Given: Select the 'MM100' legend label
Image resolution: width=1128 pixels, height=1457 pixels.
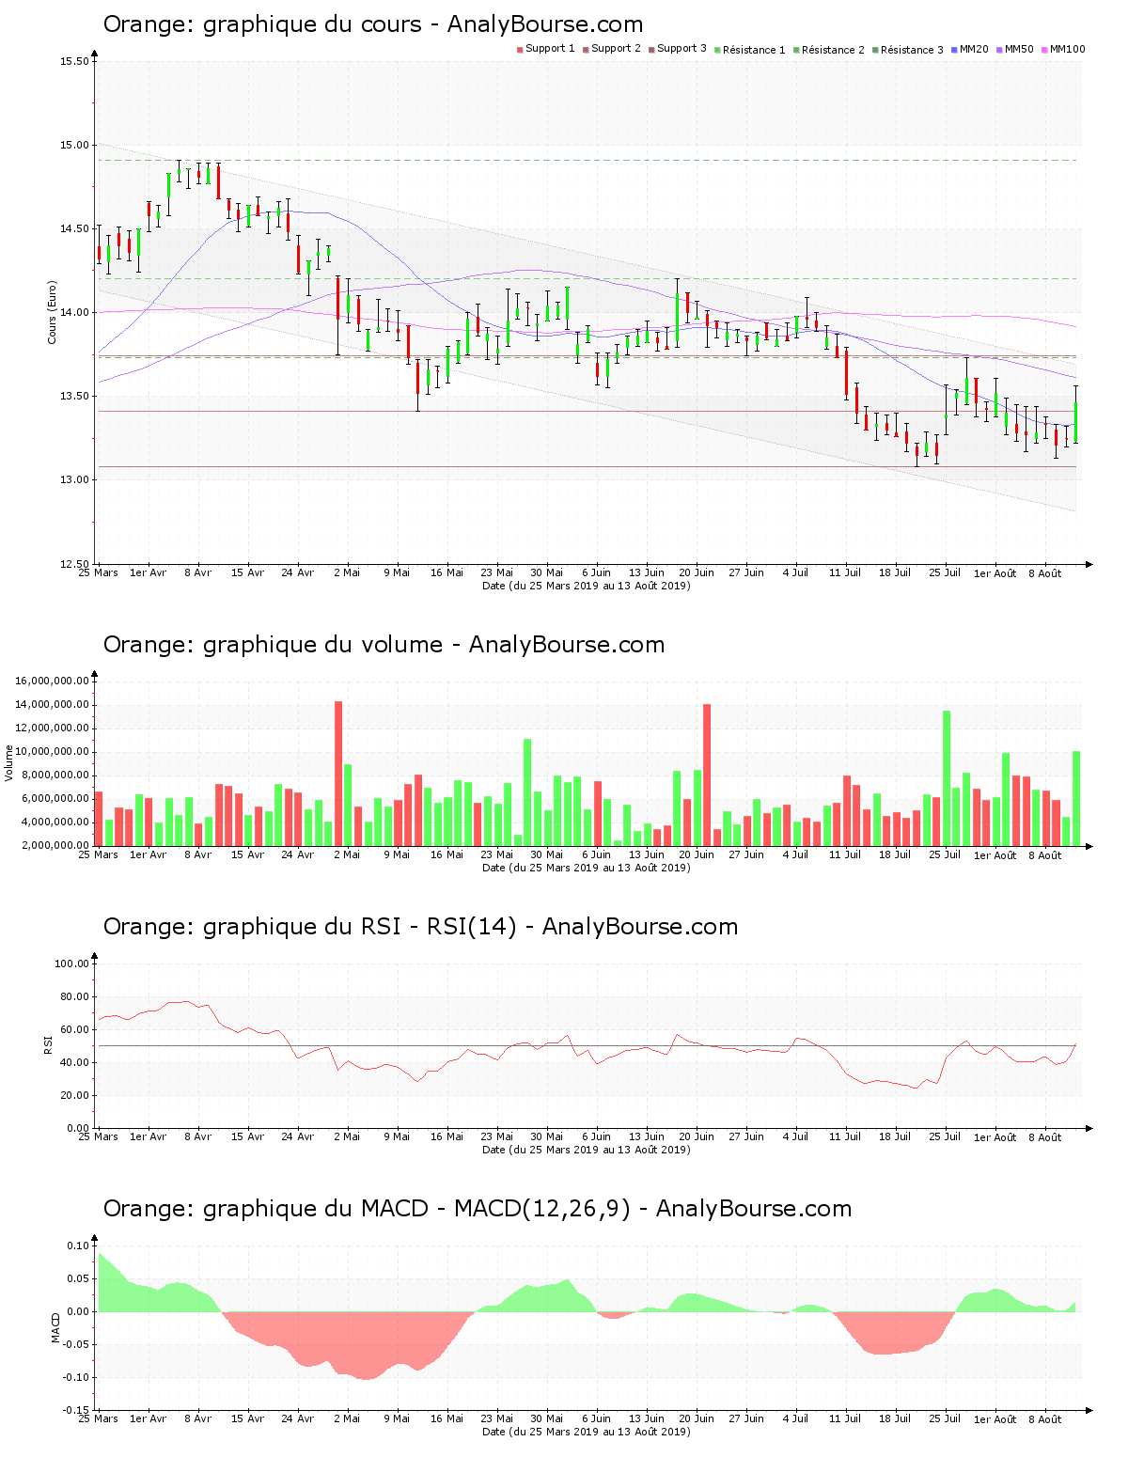Looking at the screenshot, I should coord(1067,49).
